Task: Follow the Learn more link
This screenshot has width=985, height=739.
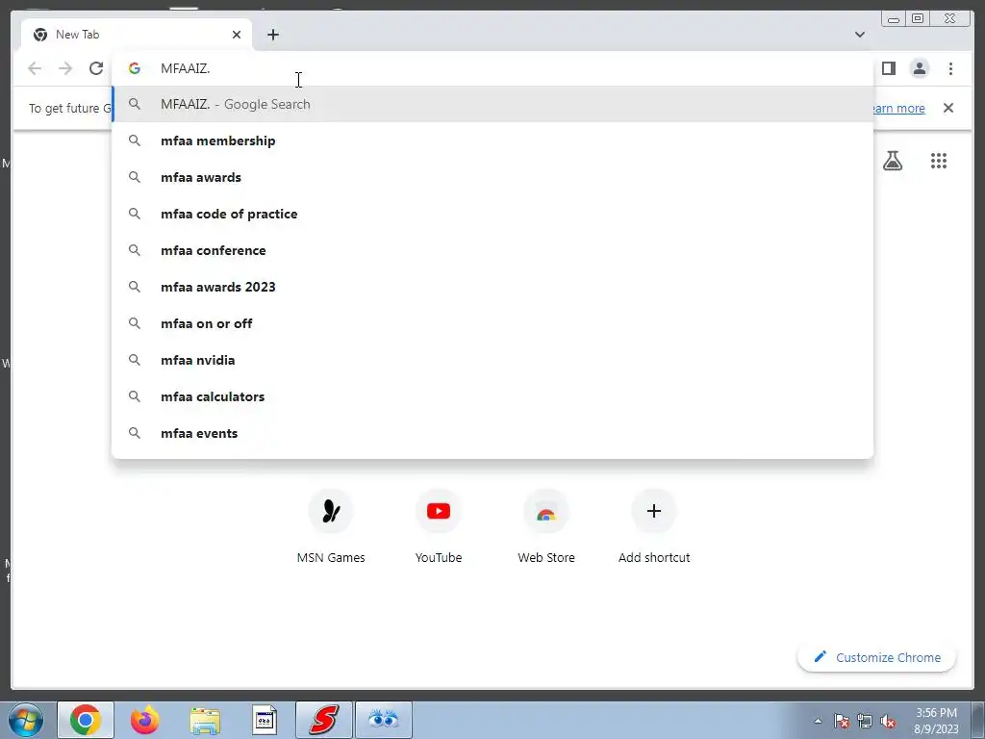Action: point(897,108)
